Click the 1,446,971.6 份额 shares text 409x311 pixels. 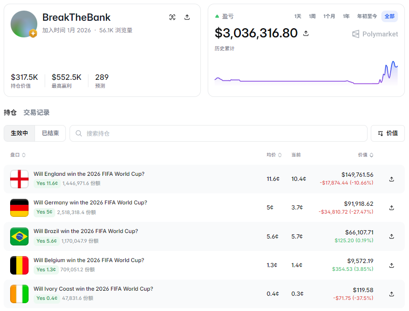82,183
